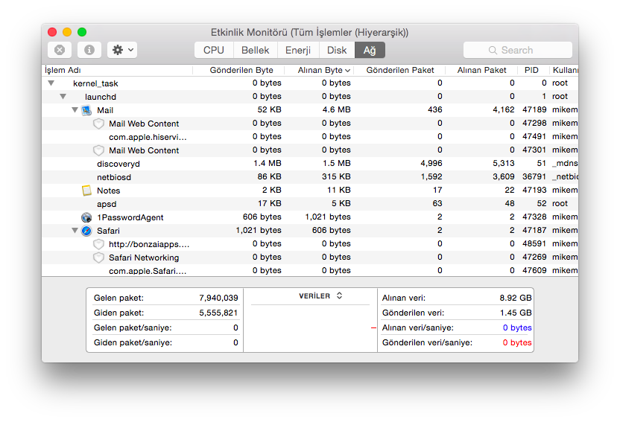Click shield icon of Mail Web Content 47298
Viewport: 620px width, 422px height.
pyautogui.click(x=98, y=124)
